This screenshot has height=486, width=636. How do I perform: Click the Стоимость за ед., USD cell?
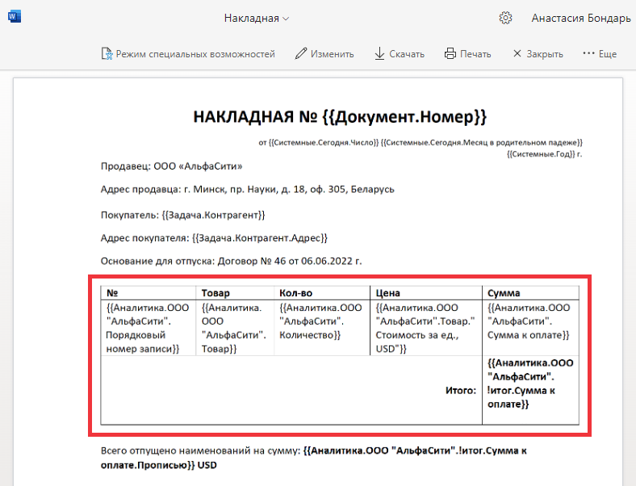[426, 328]
